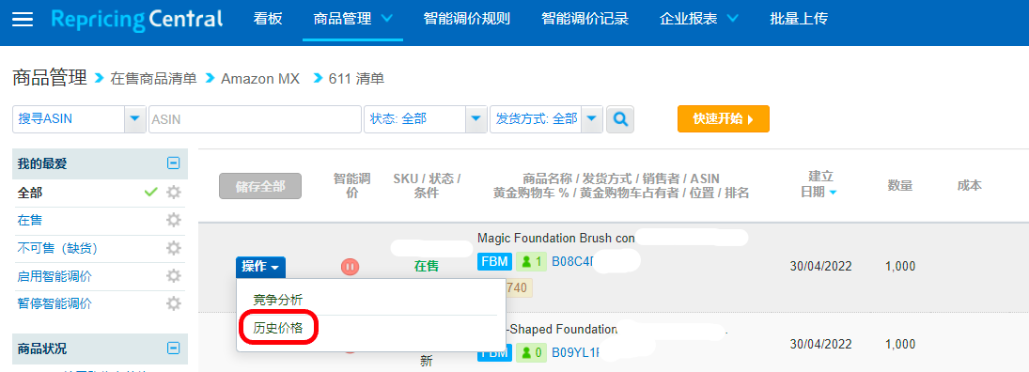Click the green seller count badge showing 1
The width and height of the screenshot is (1029, 372).
[x=531, y=262]
